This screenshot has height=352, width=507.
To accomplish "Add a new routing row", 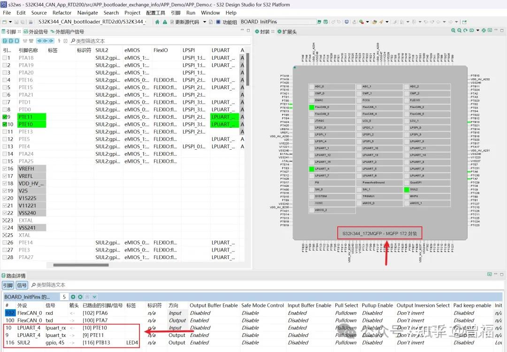I will [73, 297].
